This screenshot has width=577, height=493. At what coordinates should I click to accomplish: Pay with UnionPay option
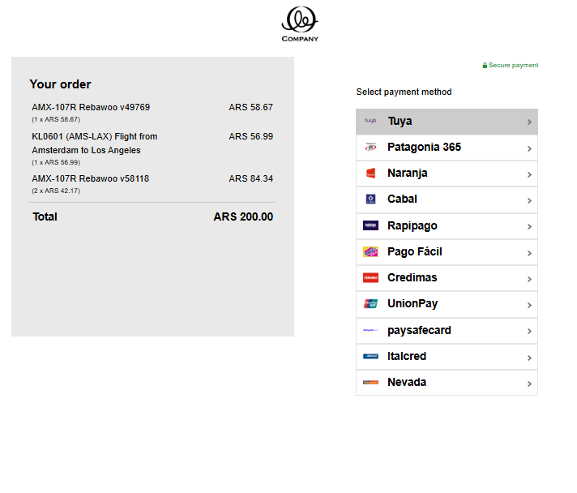click(447, 304)
